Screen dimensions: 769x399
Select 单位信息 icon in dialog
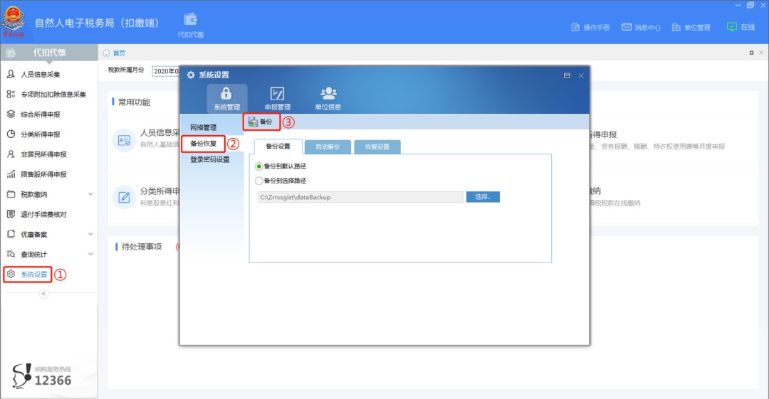(328, 92)
